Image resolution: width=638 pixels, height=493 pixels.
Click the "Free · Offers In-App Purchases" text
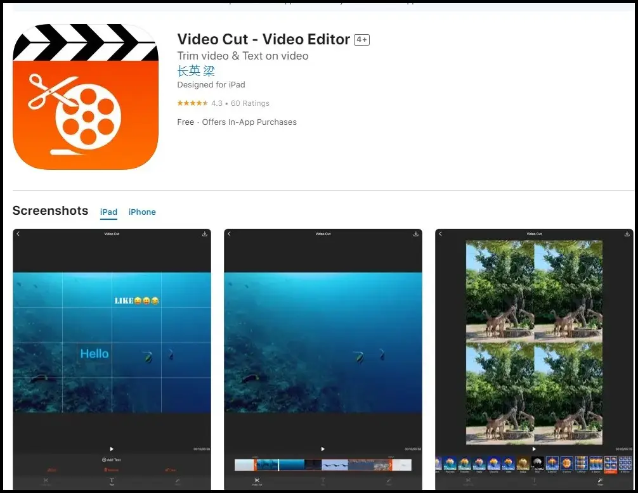(237, 122)
